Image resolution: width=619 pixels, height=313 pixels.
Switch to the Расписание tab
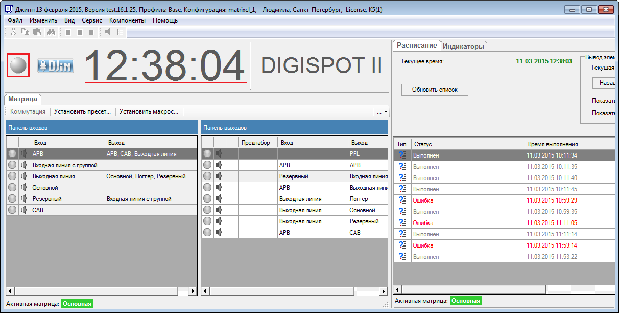pyautogui.click(x=417, y=45)
